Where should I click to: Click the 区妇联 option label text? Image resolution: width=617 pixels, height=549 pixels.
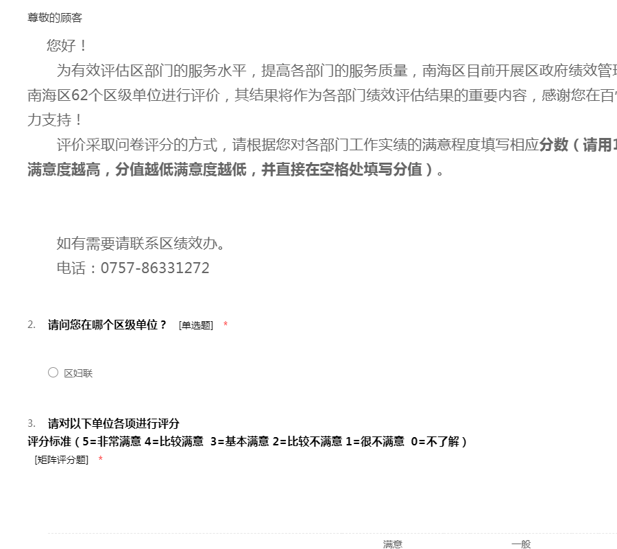coord(78,373)
